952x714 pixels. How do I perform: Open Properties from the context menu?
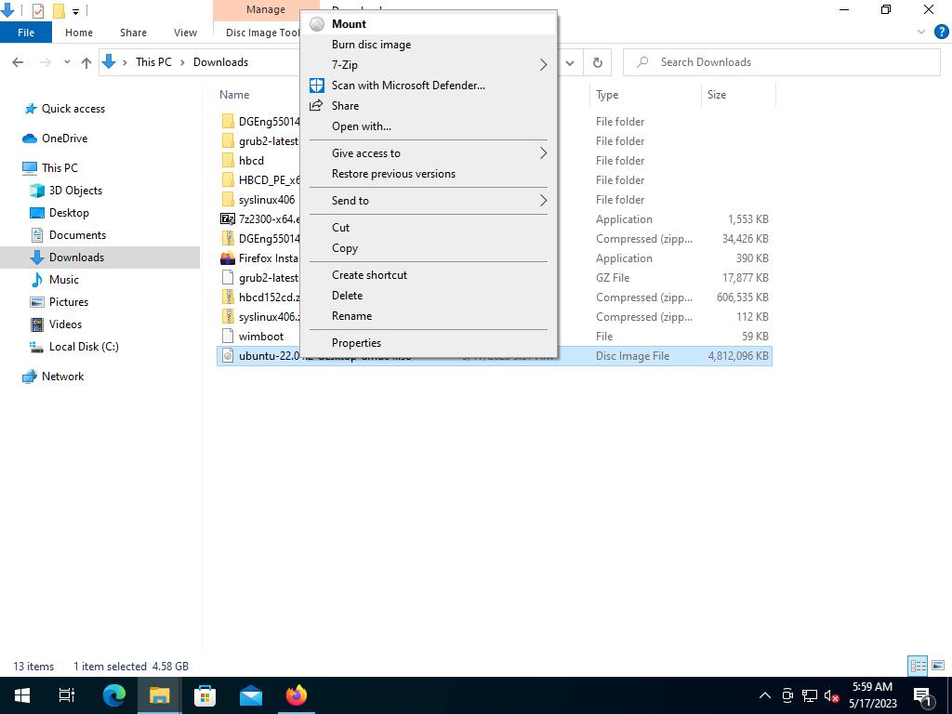click(x=356, y=343)
